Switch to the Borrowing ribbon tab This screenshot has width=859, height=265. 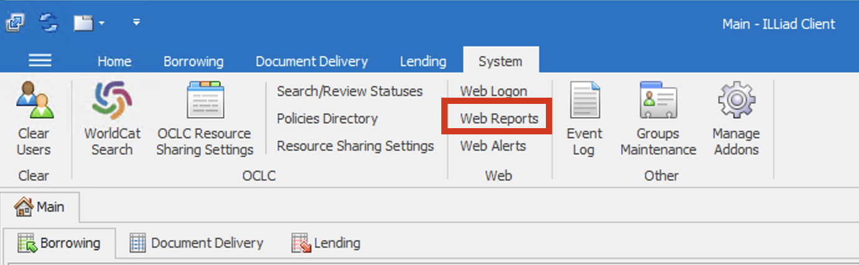(193, 62)
